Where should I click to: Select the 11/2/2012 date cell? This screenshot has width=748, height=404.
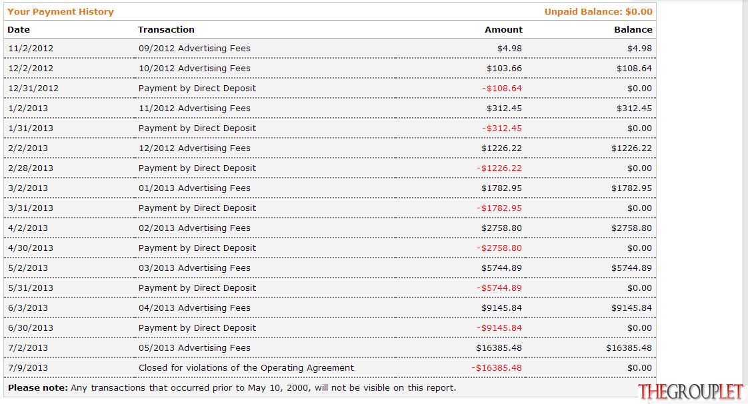point(31,49)
